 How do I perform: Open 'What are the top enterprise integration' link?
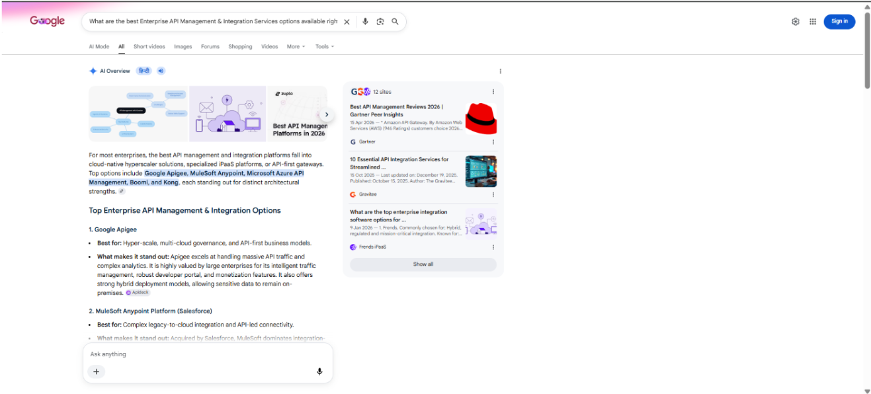click(x=399, y=216)
